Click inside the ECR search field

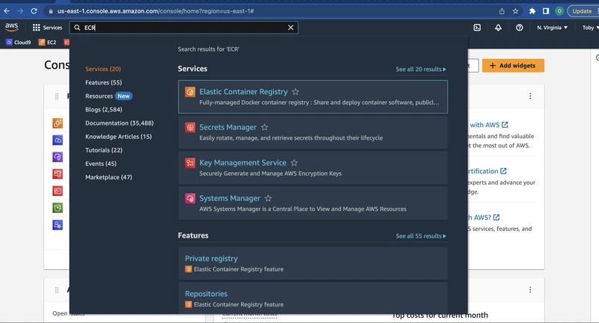coord(183,28)
